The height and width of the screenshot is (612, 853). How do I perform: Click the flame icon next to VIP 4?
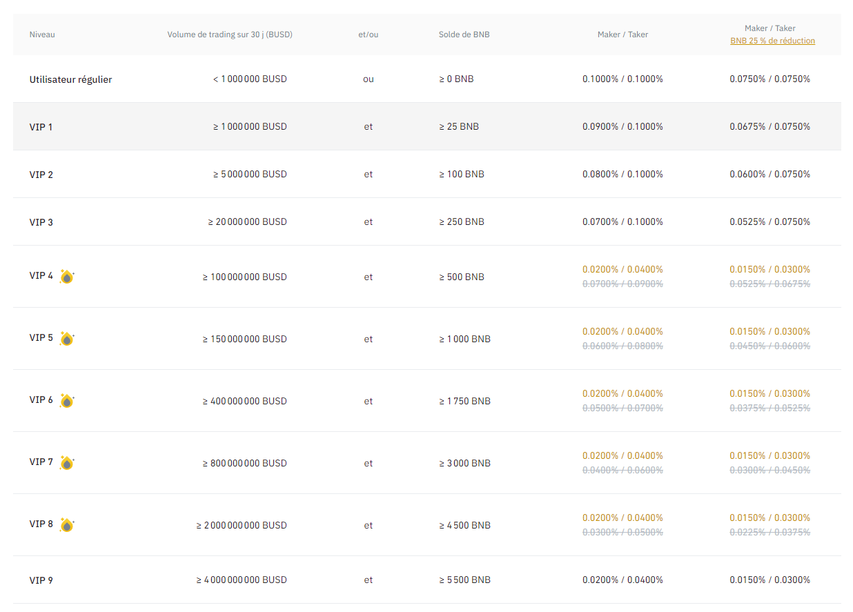66,276
